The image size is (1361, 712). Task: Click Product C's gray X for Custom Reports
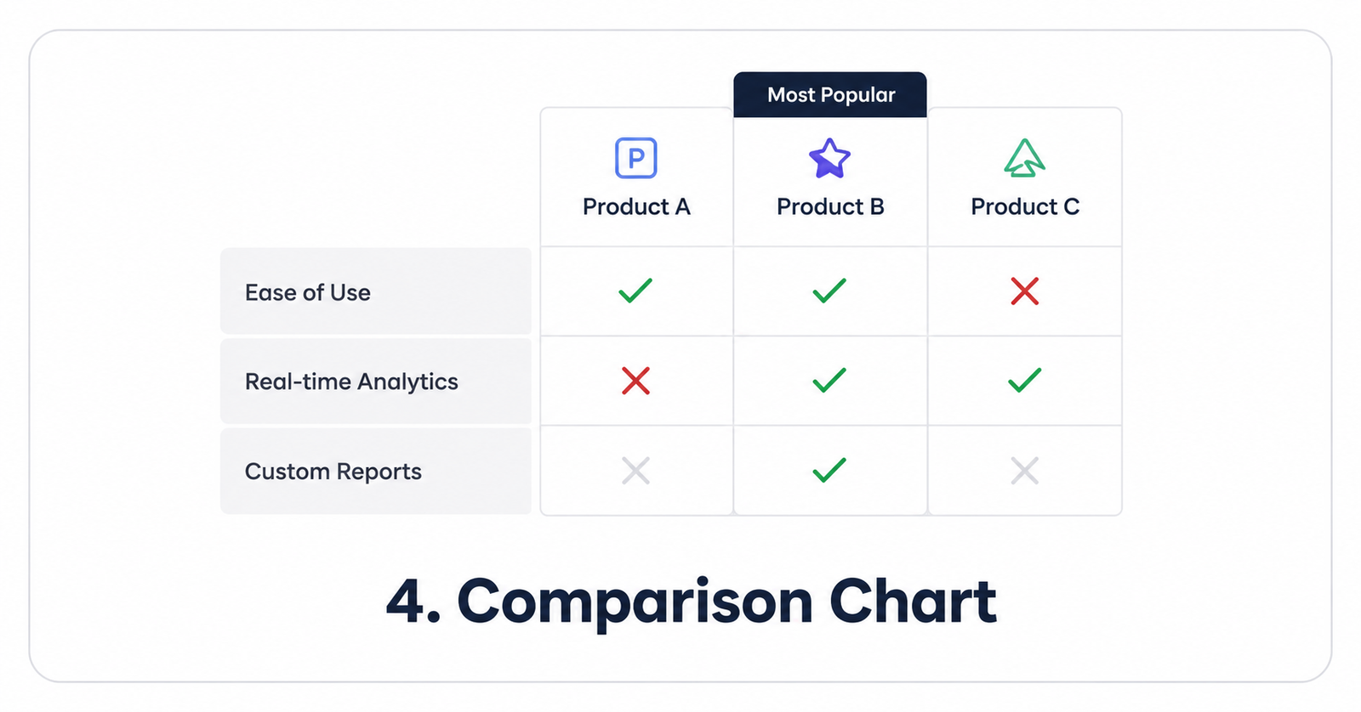tap(1024, 470)
